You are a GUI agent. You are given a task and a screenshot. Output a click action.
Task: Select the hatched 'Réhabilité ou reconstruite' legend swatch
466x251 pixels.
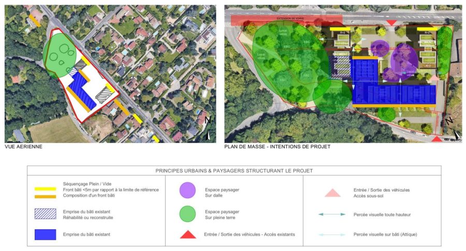tap(45, 214)
